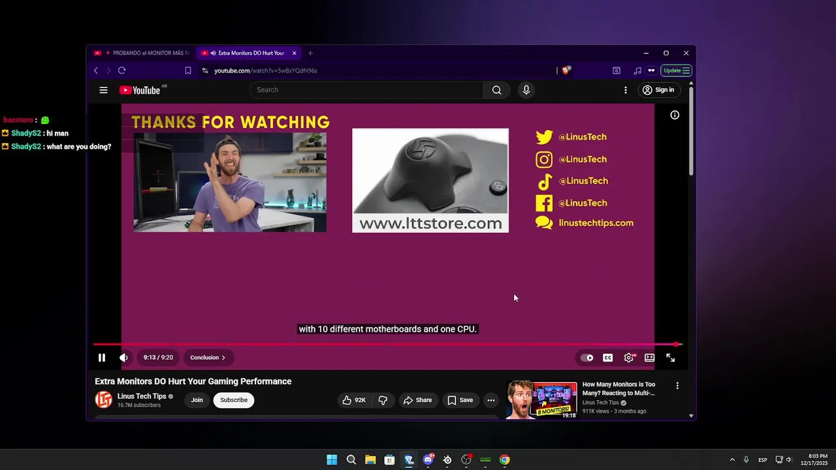836x470 pixels.
Task: Sign in to YouTube
Action: (658, 90)
